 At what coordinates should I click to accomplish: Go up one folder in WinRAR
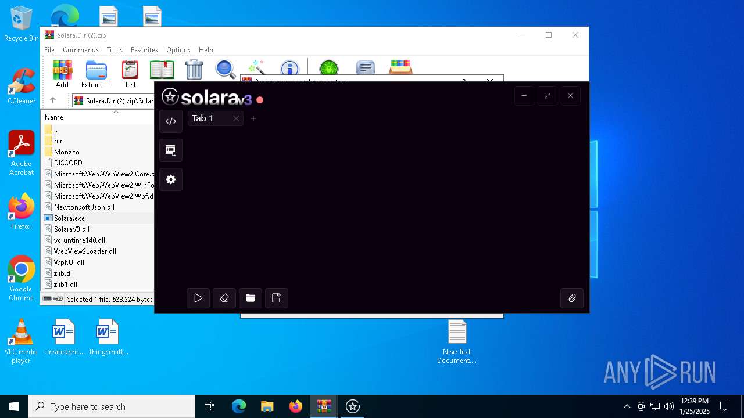coord(53,100)
